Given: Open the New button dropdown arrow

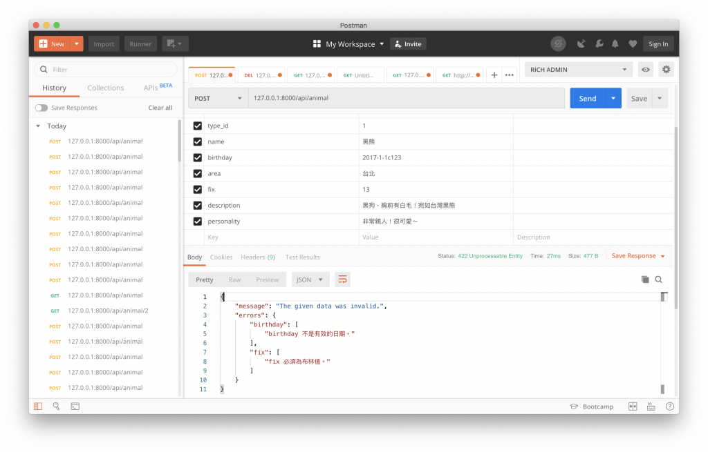Looking at the screenshot, I should 77,43.
